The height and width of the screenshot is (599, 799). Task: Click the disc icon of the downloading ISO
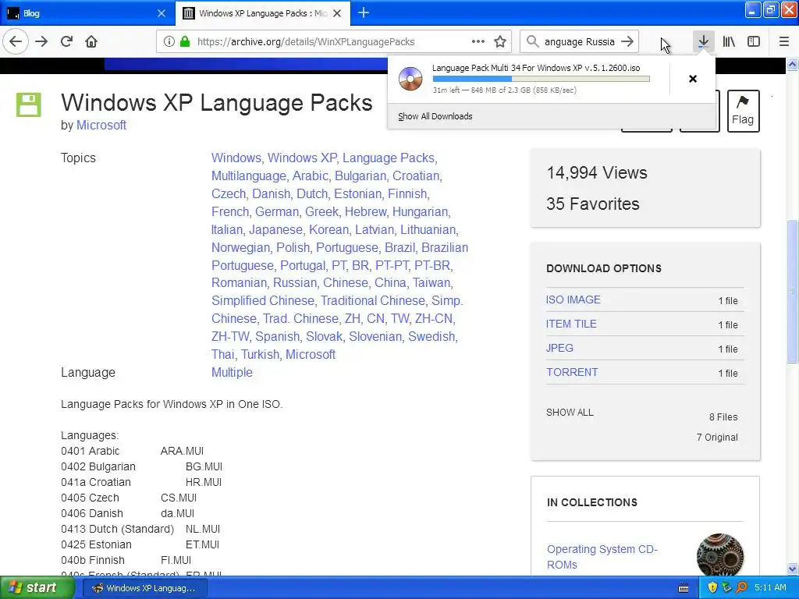coord(410,79)
